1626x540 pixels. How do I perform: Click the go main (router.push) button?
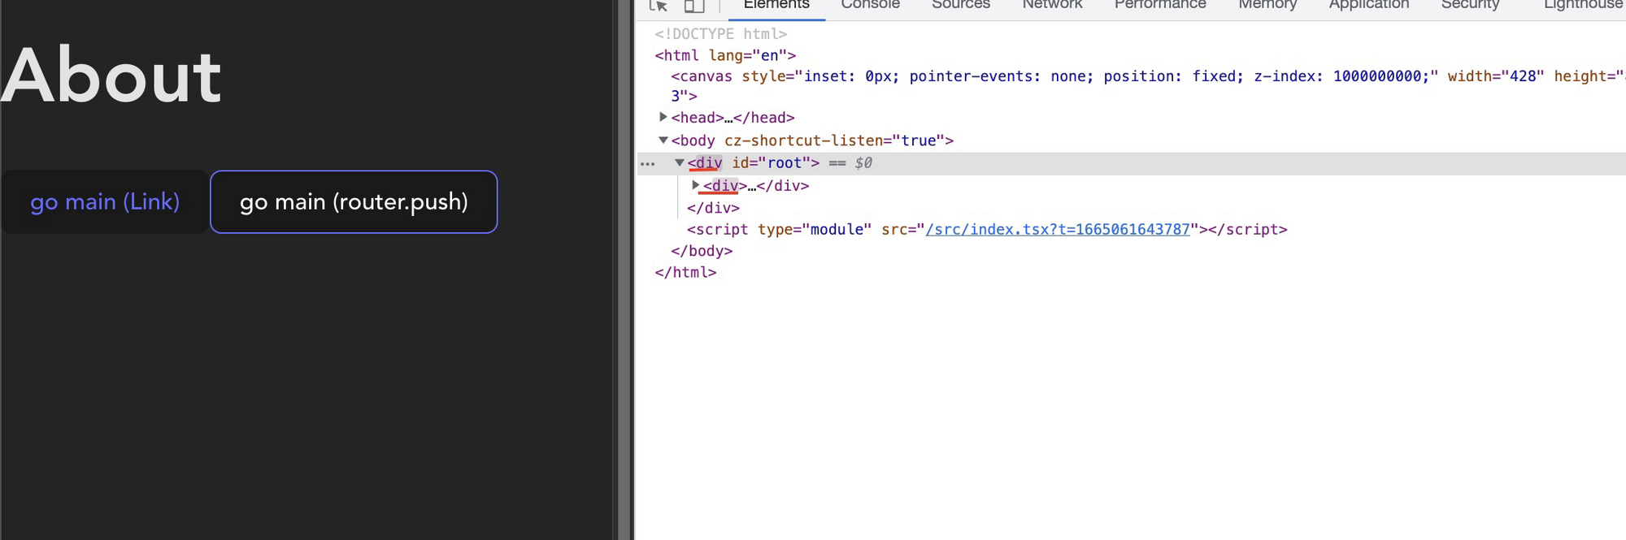[x=354, y=201]
